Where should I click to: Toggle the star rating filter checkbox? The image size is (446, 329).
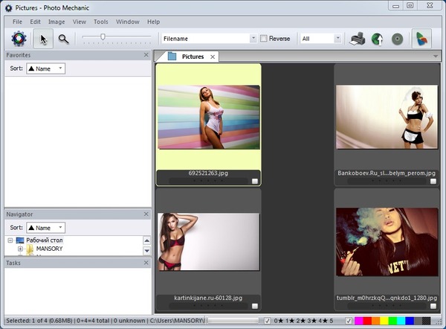268,321
